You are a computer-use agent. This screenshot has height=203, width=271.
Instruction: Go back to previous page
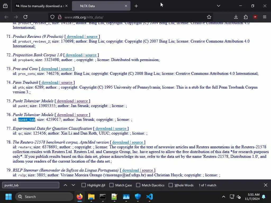click(x=6, y=17)
